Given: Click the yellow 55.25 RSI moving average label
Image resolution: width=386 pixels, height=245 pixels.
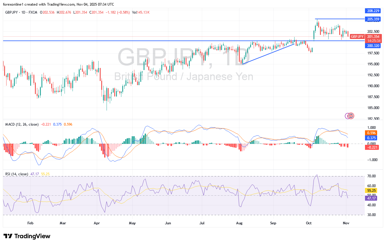Looking at the screenshot, I should tap(371, 191).
